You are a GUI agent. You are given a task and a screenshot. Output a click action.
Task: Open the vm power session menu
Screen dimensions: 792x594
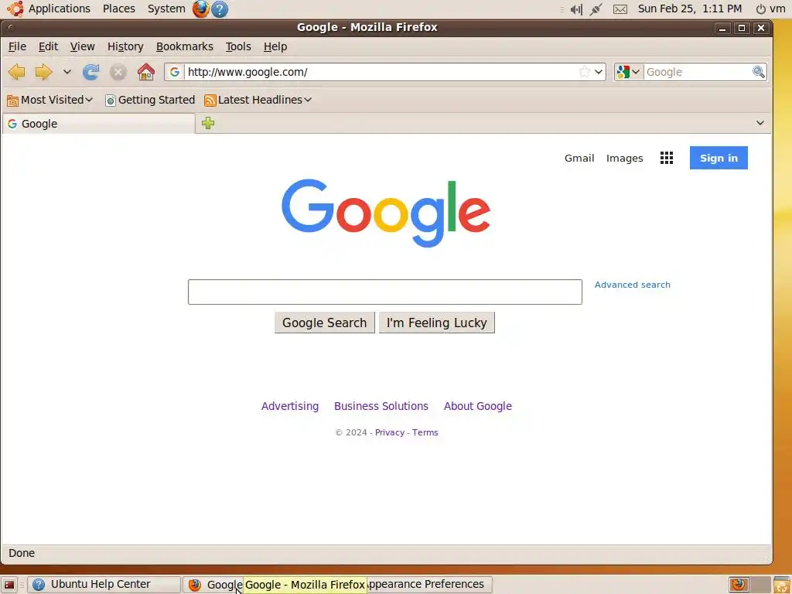pyautogui.click(x=770, y=9)
